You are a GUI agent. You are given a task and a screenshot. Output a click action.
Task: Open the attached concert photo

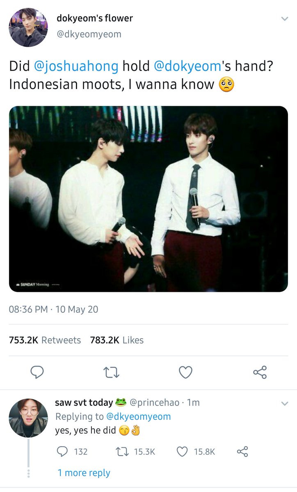pos(148,199)
